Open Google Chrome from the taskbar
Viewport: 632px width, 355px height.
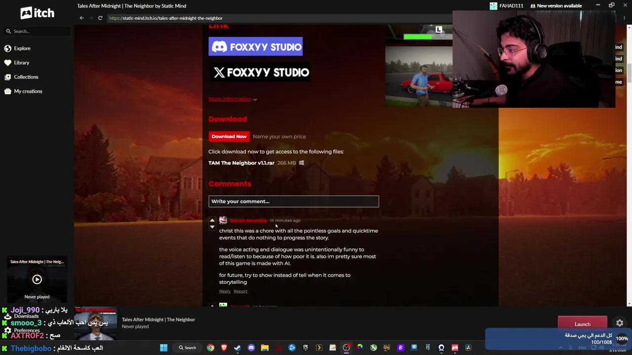(x=211, y=348)
